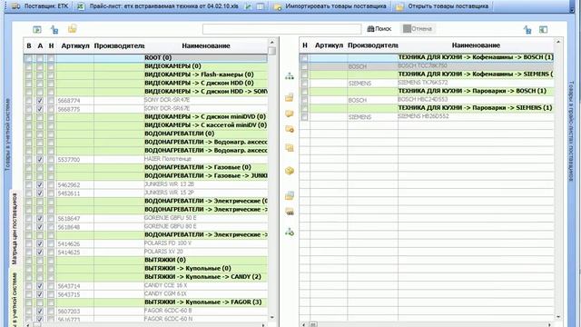Click the Производитель column header in right table

coord(372,45)
